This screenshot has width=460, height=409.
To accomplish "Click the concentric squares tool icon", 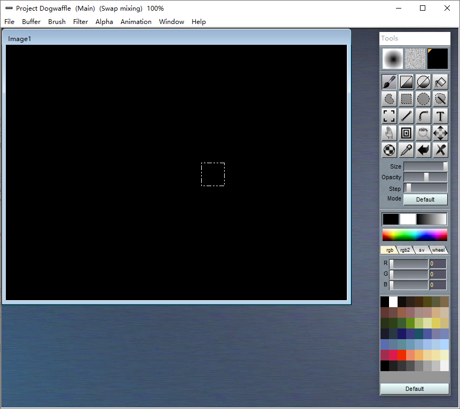I will click(406, 133).
